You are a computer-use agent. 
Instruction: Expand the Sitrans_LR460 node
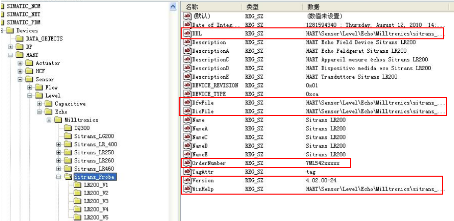(x=58, y=168)
